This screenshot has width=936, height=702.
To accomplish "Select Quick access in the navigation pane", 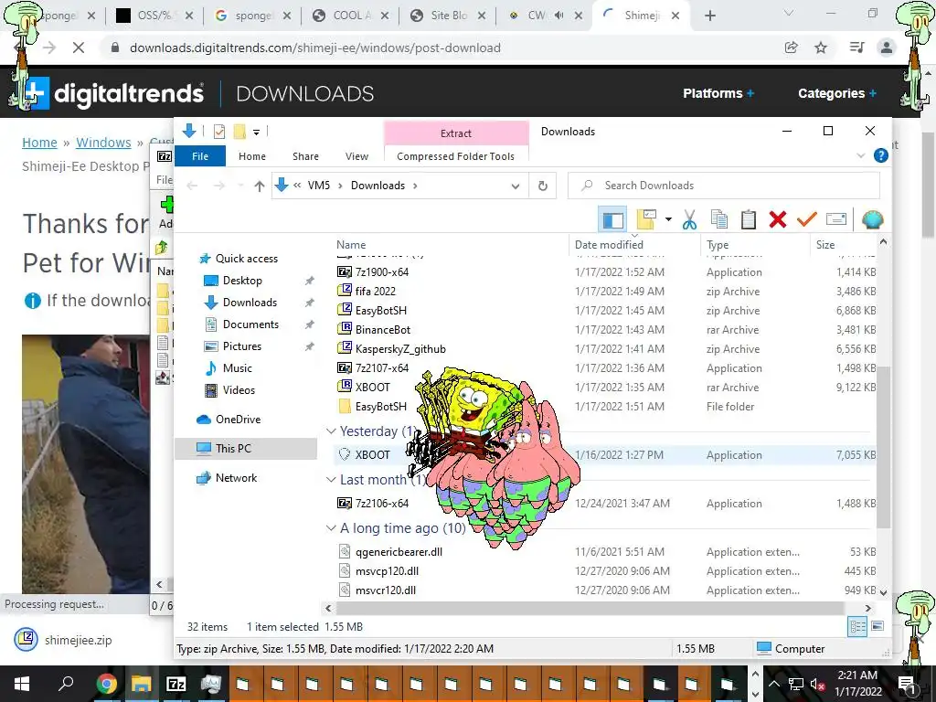I will 247,259.
